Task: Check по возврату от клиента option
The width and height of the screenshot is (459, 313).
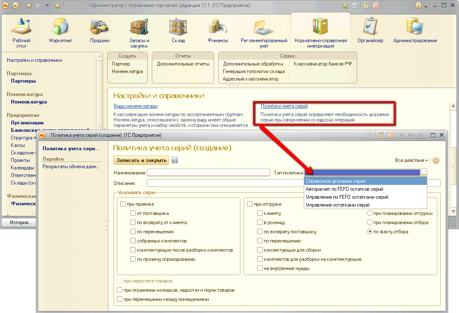Action: coord(133,222)
